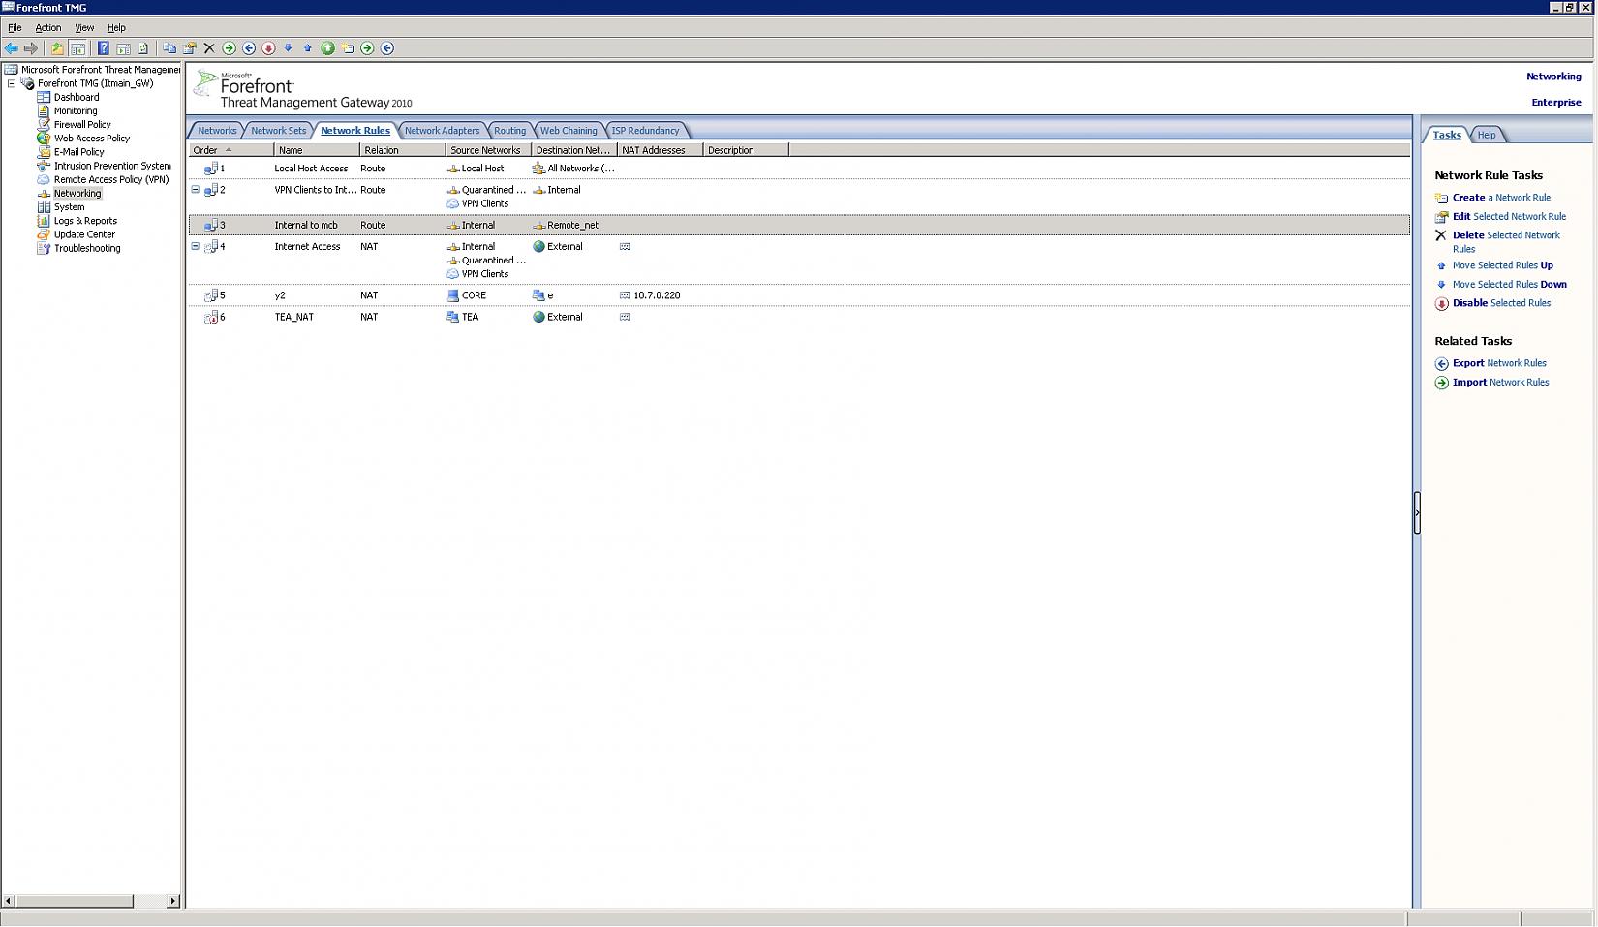Screen dimensions: 1598x927
Task: Open the Help tab in task pane
Action: click(1487, 135)
